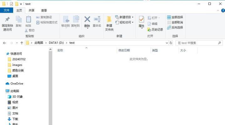Open recent locations dropdown arrow
This screenshot has width=225, height=125.
pos(17,43)
